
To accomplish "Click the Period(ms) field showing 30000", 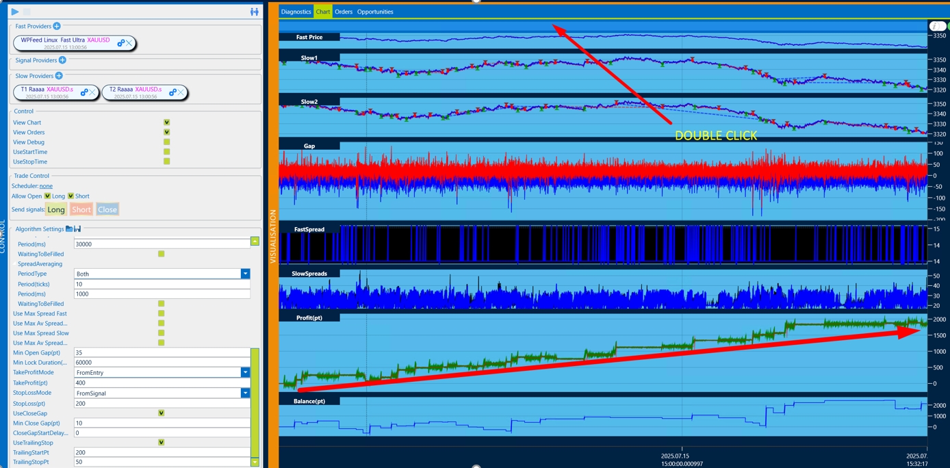I will click(162, 244).
